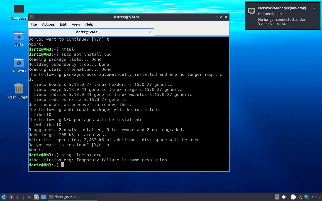Click 'iwd libell0' package line
Screen dimensions: 322x201
(47, 125)
